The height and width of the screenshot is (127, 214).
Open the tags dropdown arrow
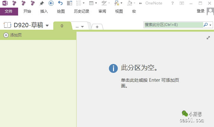click(121, 3)
